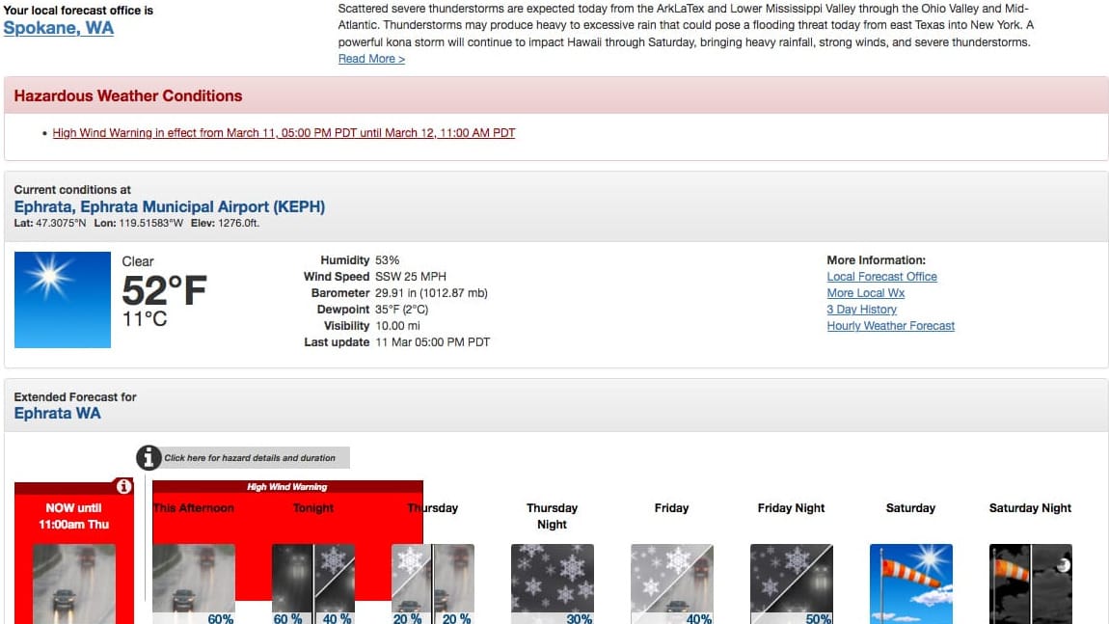Click the Local Forecast Office link
This screenshot has height=624, width=1109.
pyautogui.click(x=881, y=277)
